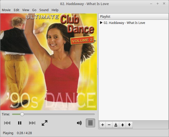Click the pane divider grip beside the playlist
169x137 pixels.
[97, 71]
